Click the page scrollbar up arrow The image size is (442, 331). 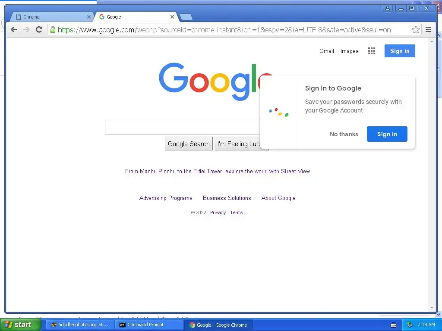[x=432, y=41]
